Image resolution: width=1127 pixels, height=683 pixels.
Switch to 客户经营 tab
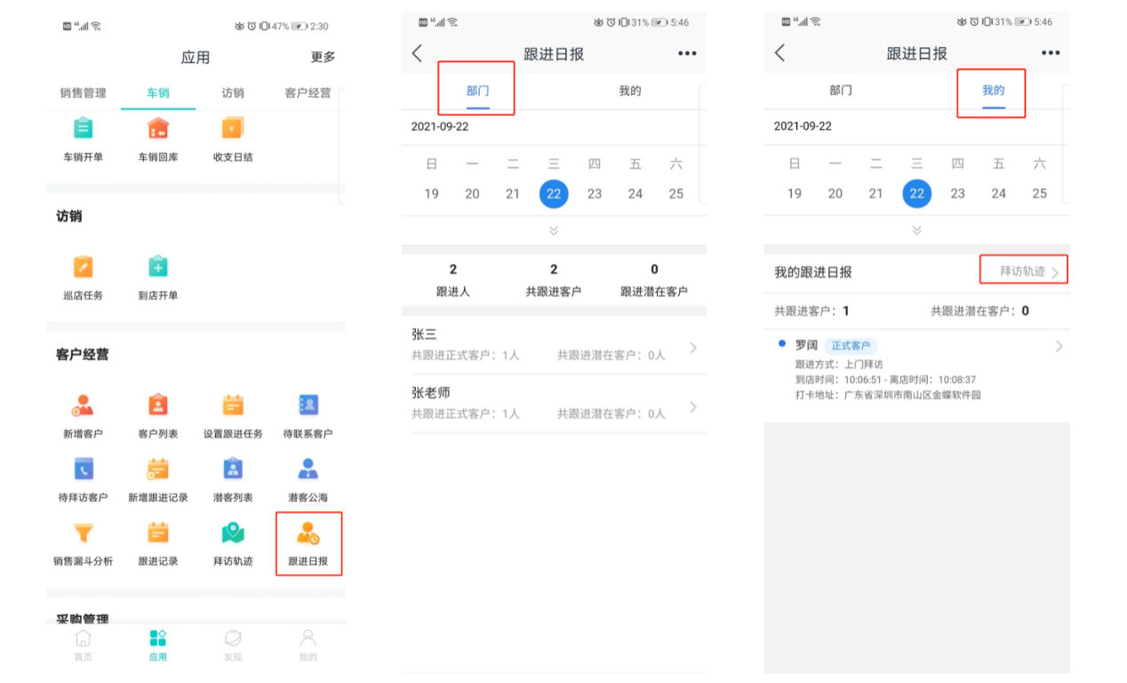click(308, 92)
